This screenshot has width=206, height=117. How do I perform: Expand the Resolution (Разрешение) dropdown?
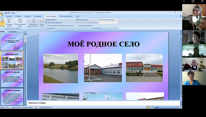117,20
